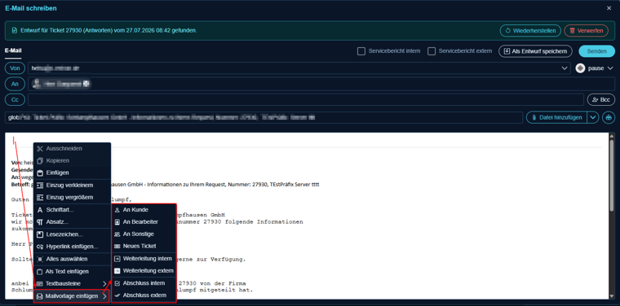
Task: Click the An Kunde person icon
Action: click(117, 210)
